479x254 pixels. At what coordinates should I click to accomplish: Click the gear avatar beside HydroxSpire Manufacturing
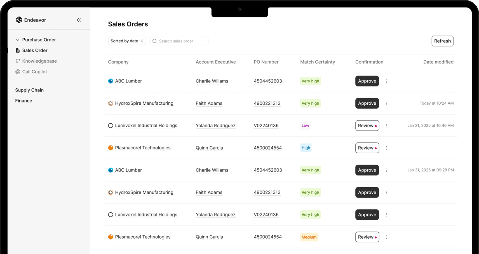111,103
